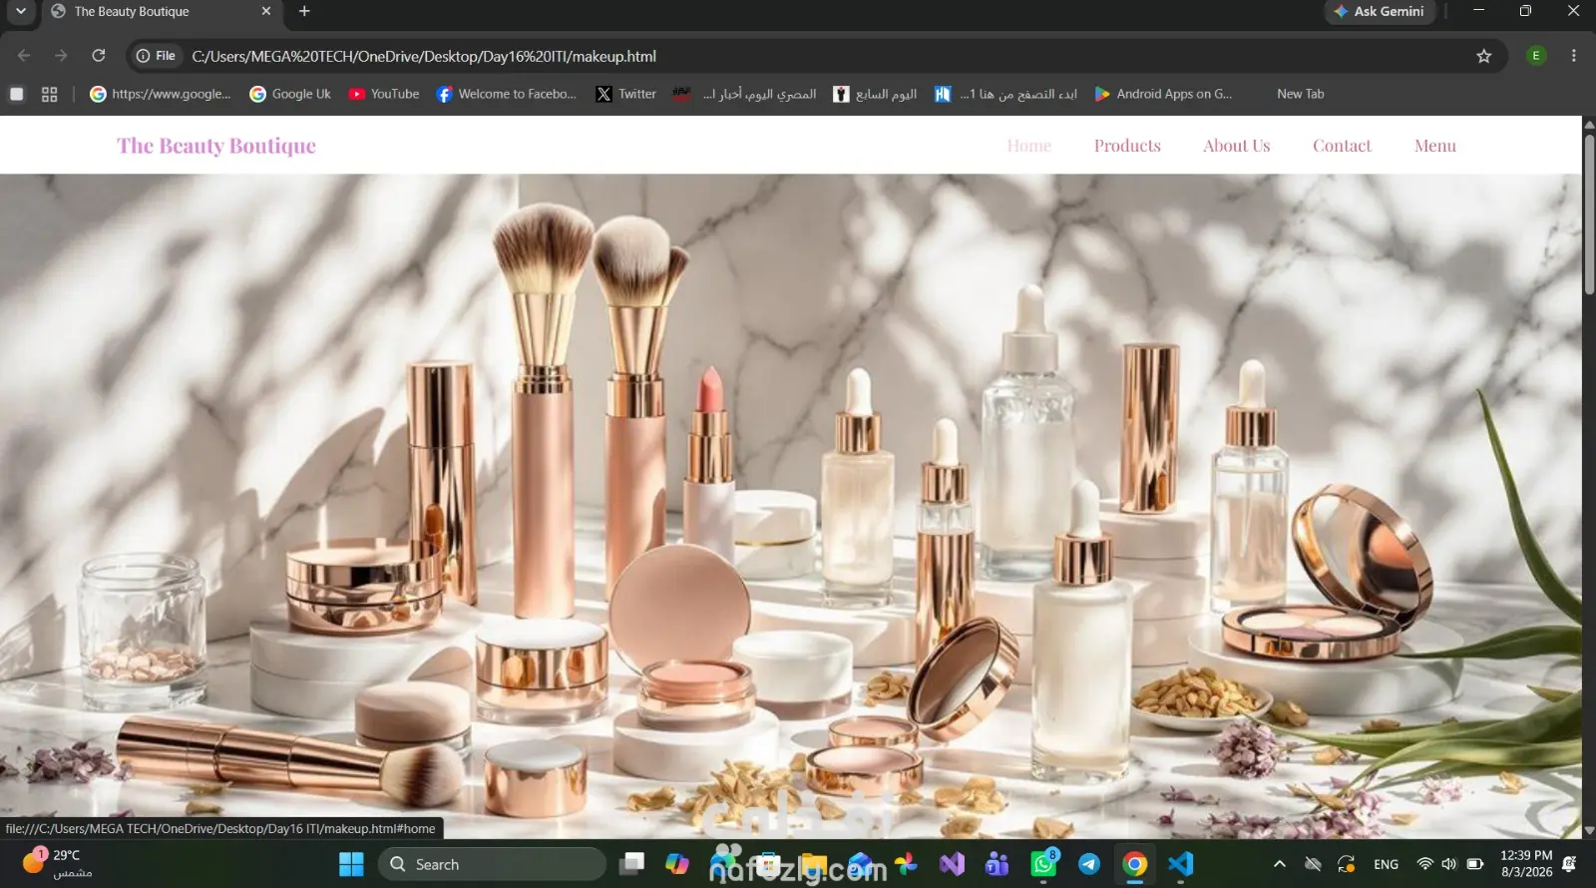The width and height of the screenshot is (1596, 888).
Task: View site information via File icon
Action: 156,56
